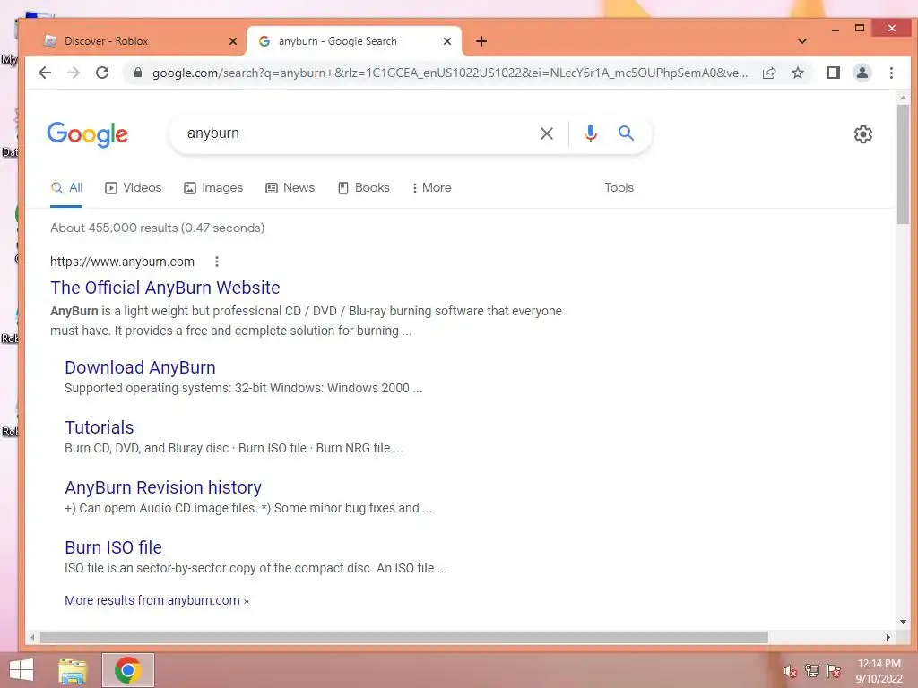
Task: Reload the current page
Action: click(102, 73)
